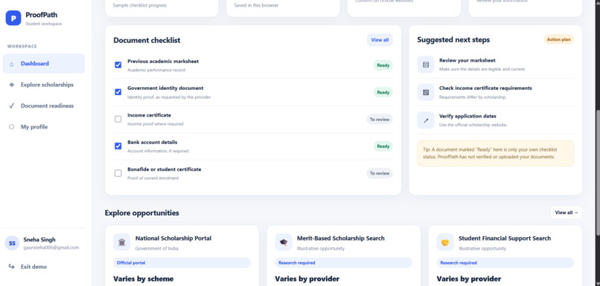Click the Explore scholarships diamond icon

click(x=11, y=85)
